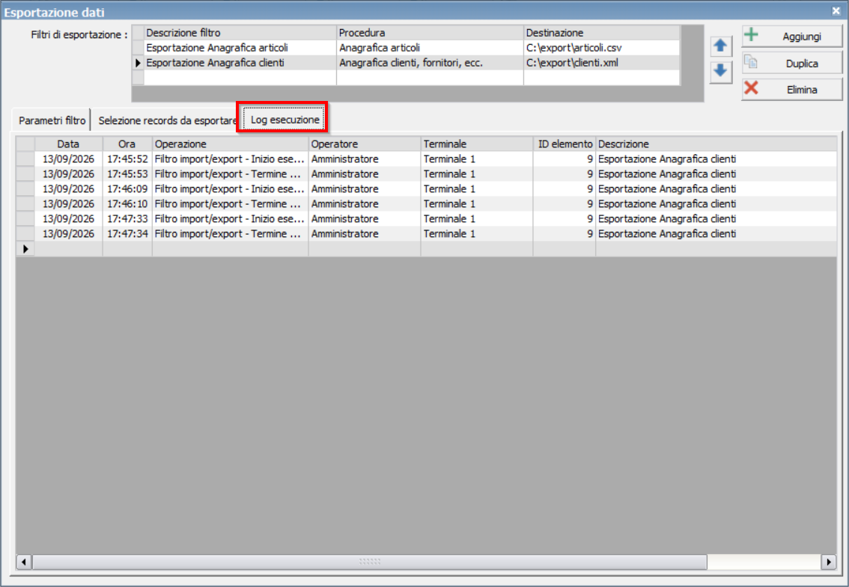Click the red X Elimina icon
This screenshot has height=587, width=849.
pyautogui.click(x=751, y=87)
